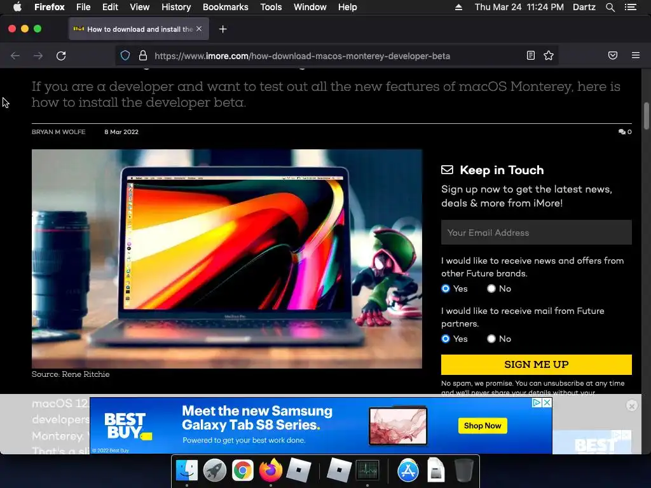Open Google Chrome from the Dock
This screenshot has width=651, height=488.
pyautogui.click(x=242, y=470)
